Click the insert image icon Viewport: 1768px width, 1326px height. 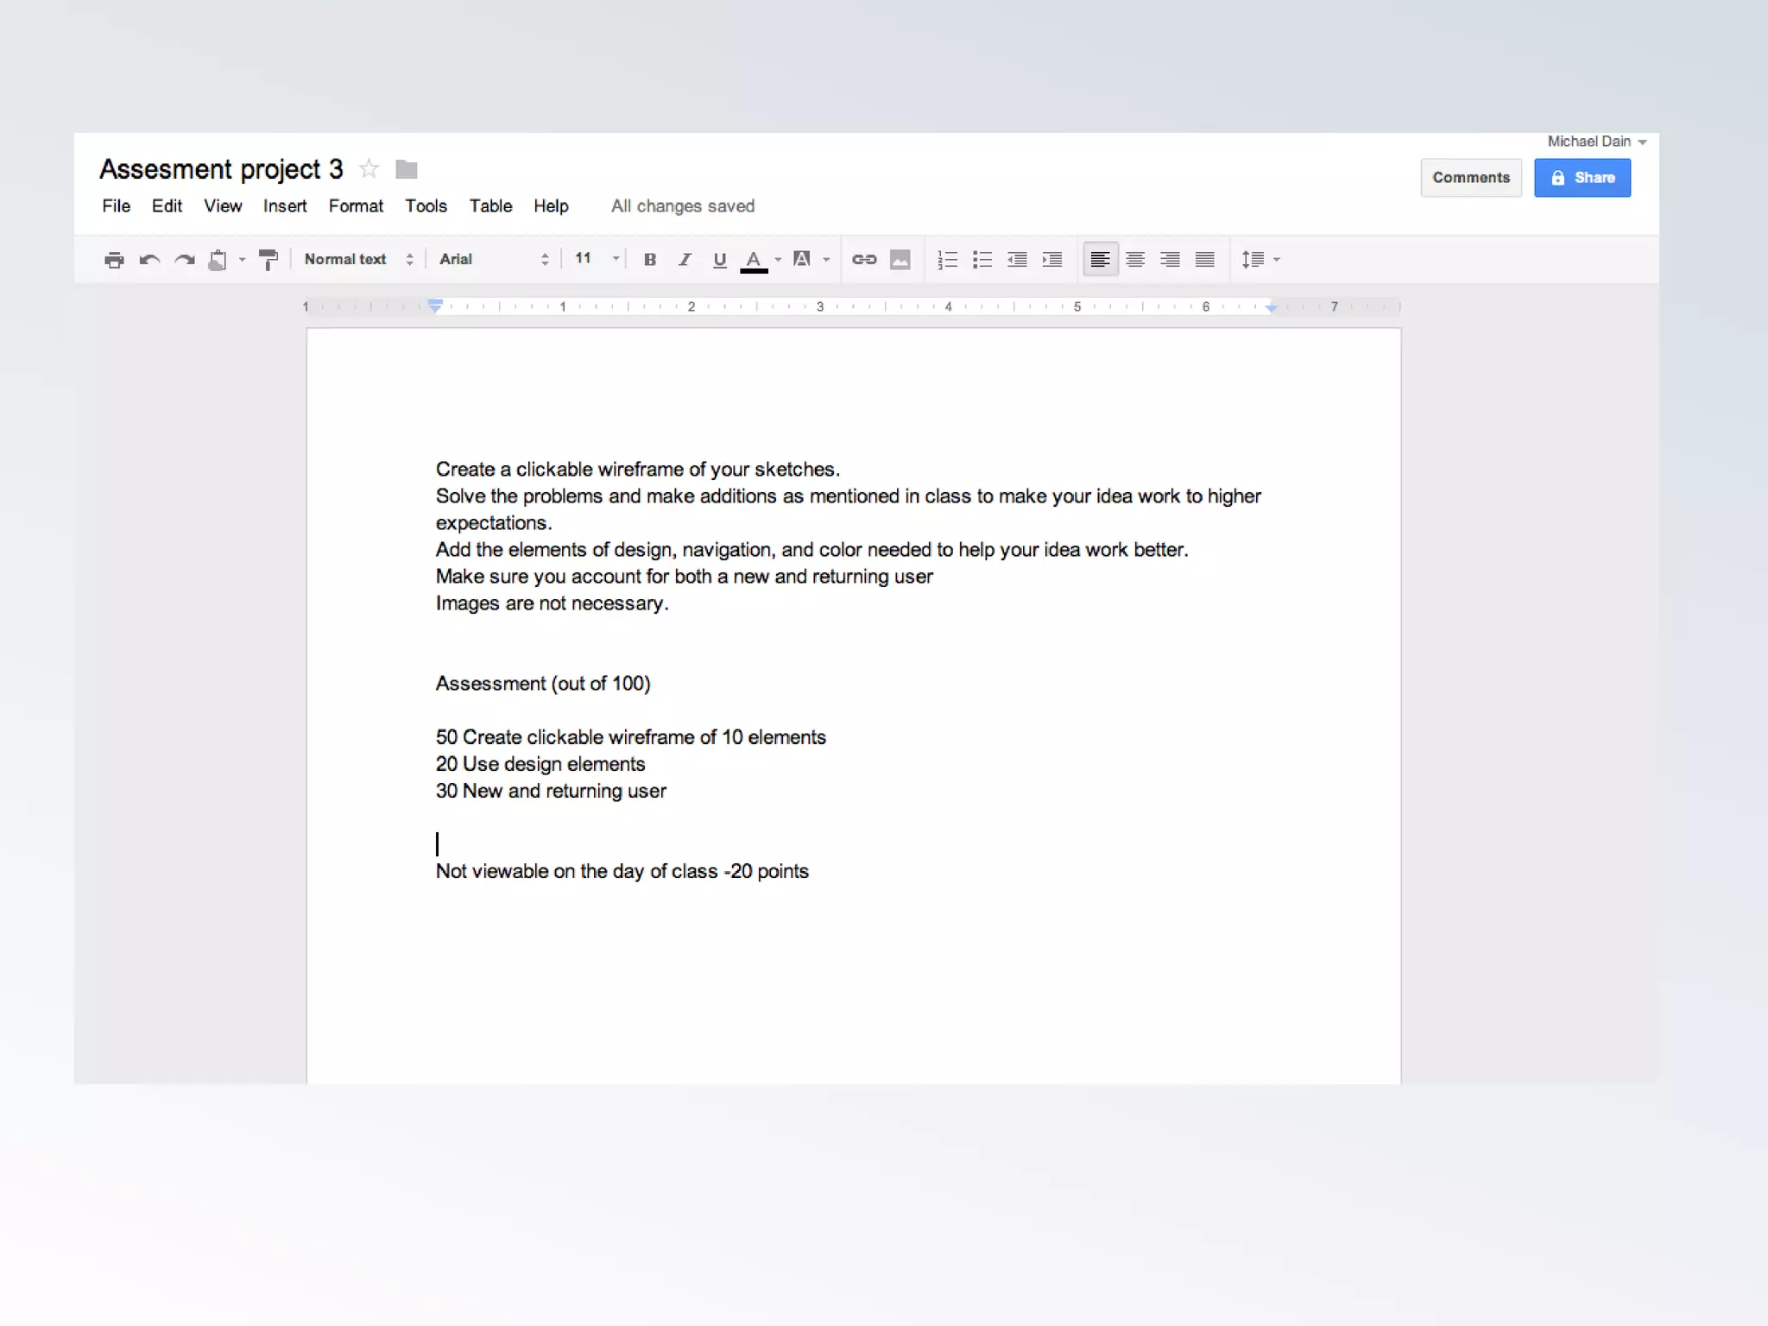pyautogui.click(x=900, y=260)
